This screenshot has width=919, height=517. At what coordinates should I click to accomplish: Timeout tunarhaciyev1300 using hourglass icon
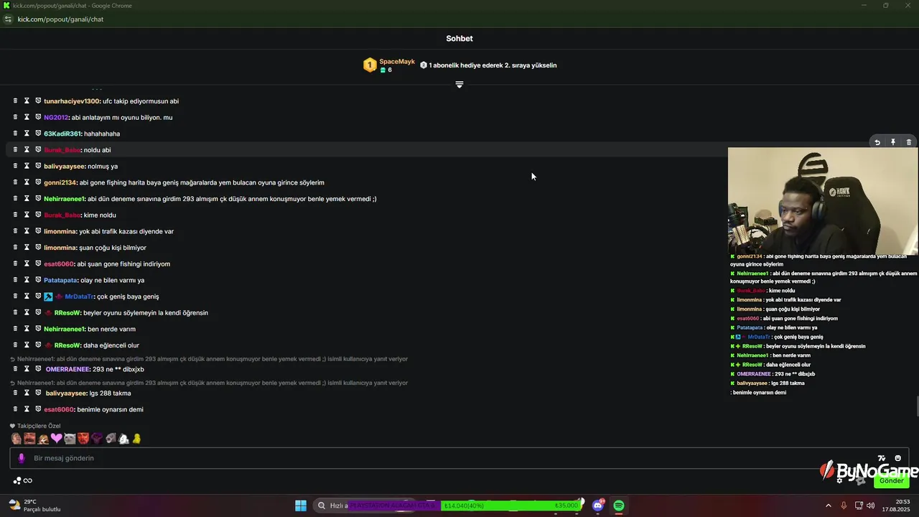[27, 101]
